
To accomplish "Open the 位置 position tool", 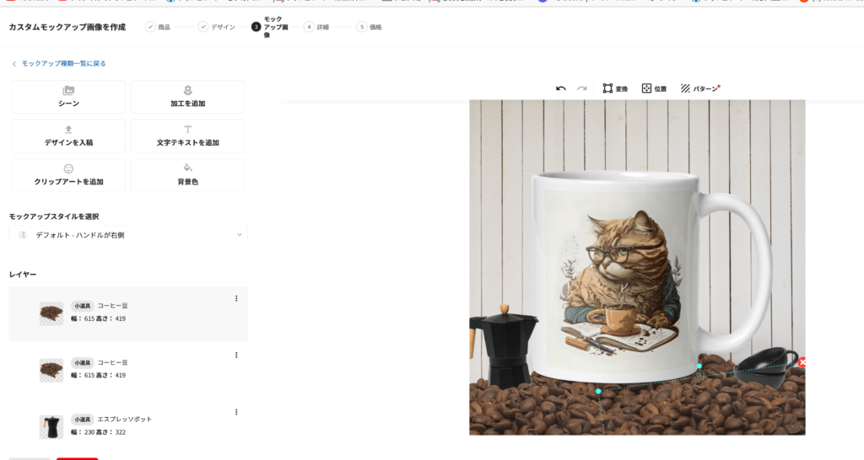I will pyautogui.click(x=654, y=88).
